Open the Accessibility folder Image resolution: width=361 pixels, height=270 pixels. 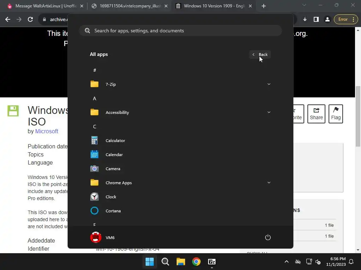click(180, 112)
